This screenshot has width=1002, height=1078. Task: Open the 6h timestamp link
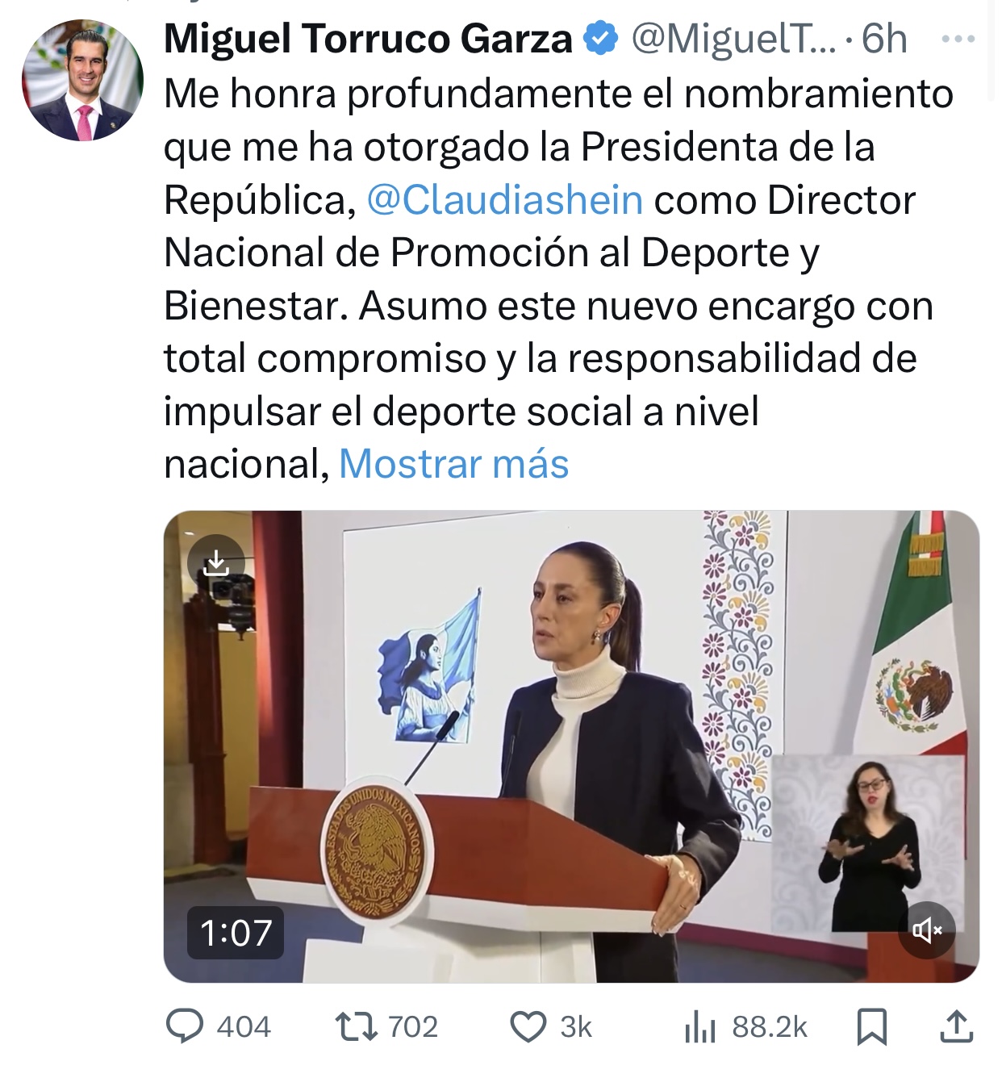[884, 39]
